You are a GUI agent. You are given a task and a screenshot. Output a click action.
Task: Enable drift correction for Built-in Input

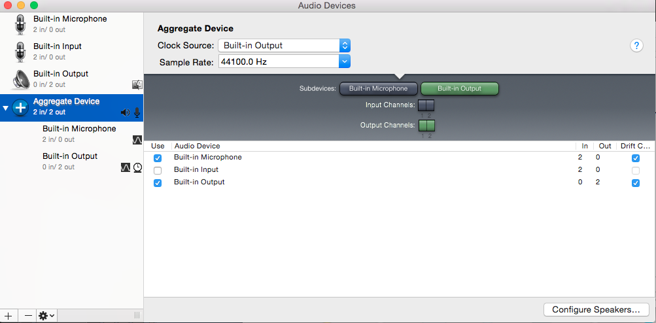tap(636, 170)
